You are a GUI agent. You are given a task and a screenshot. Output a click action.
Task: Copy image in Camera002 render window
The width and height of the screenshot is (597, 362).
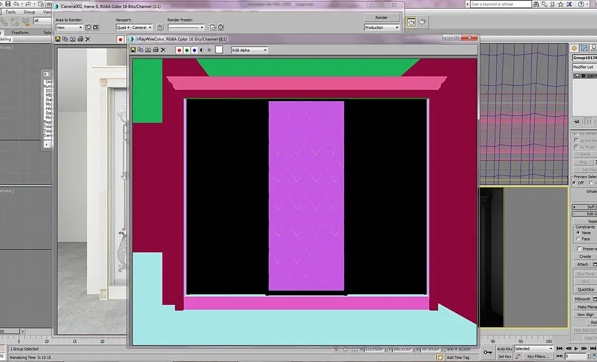point(65,39)
